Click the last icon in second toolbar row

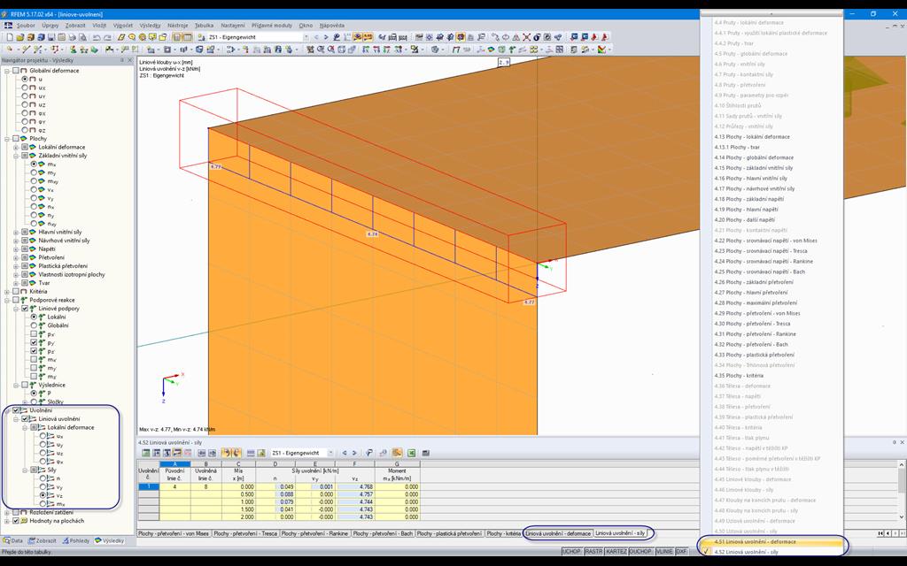click(601, 50)
